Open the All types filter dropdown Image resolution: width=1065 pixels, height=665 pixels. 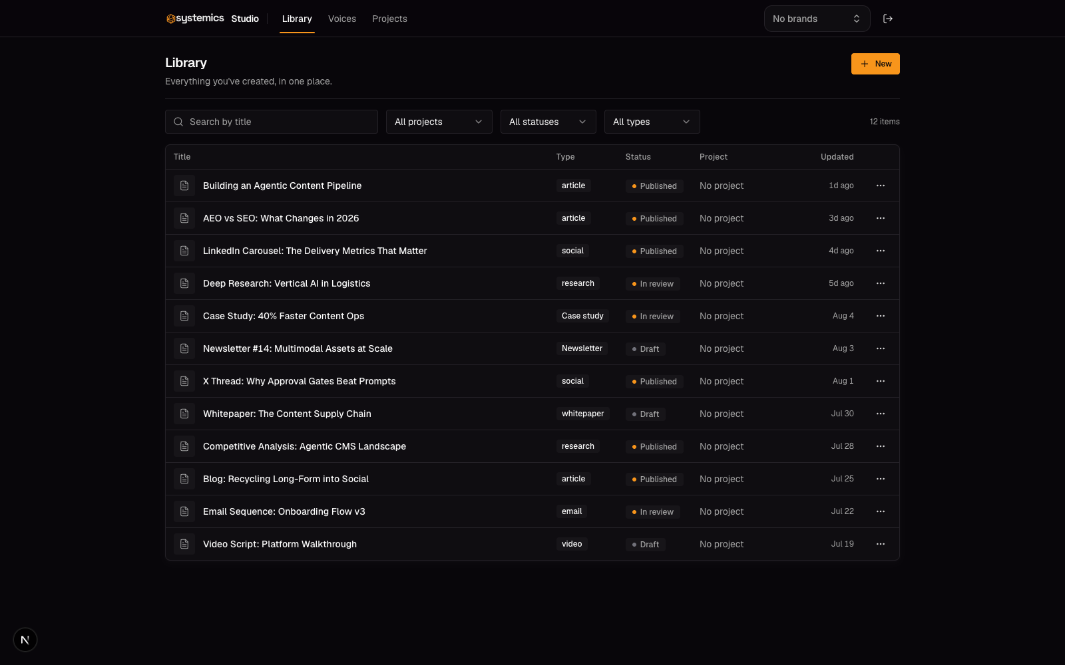coord(652,122)
